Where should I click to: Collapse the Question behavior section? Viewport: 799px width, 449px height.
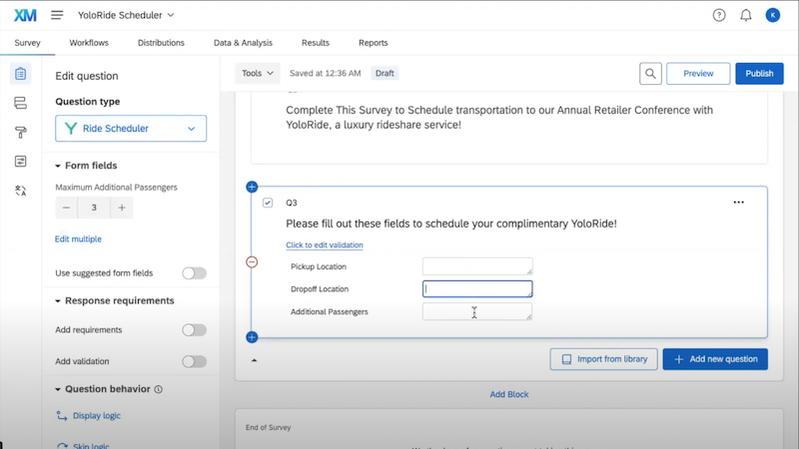[58, 389]
